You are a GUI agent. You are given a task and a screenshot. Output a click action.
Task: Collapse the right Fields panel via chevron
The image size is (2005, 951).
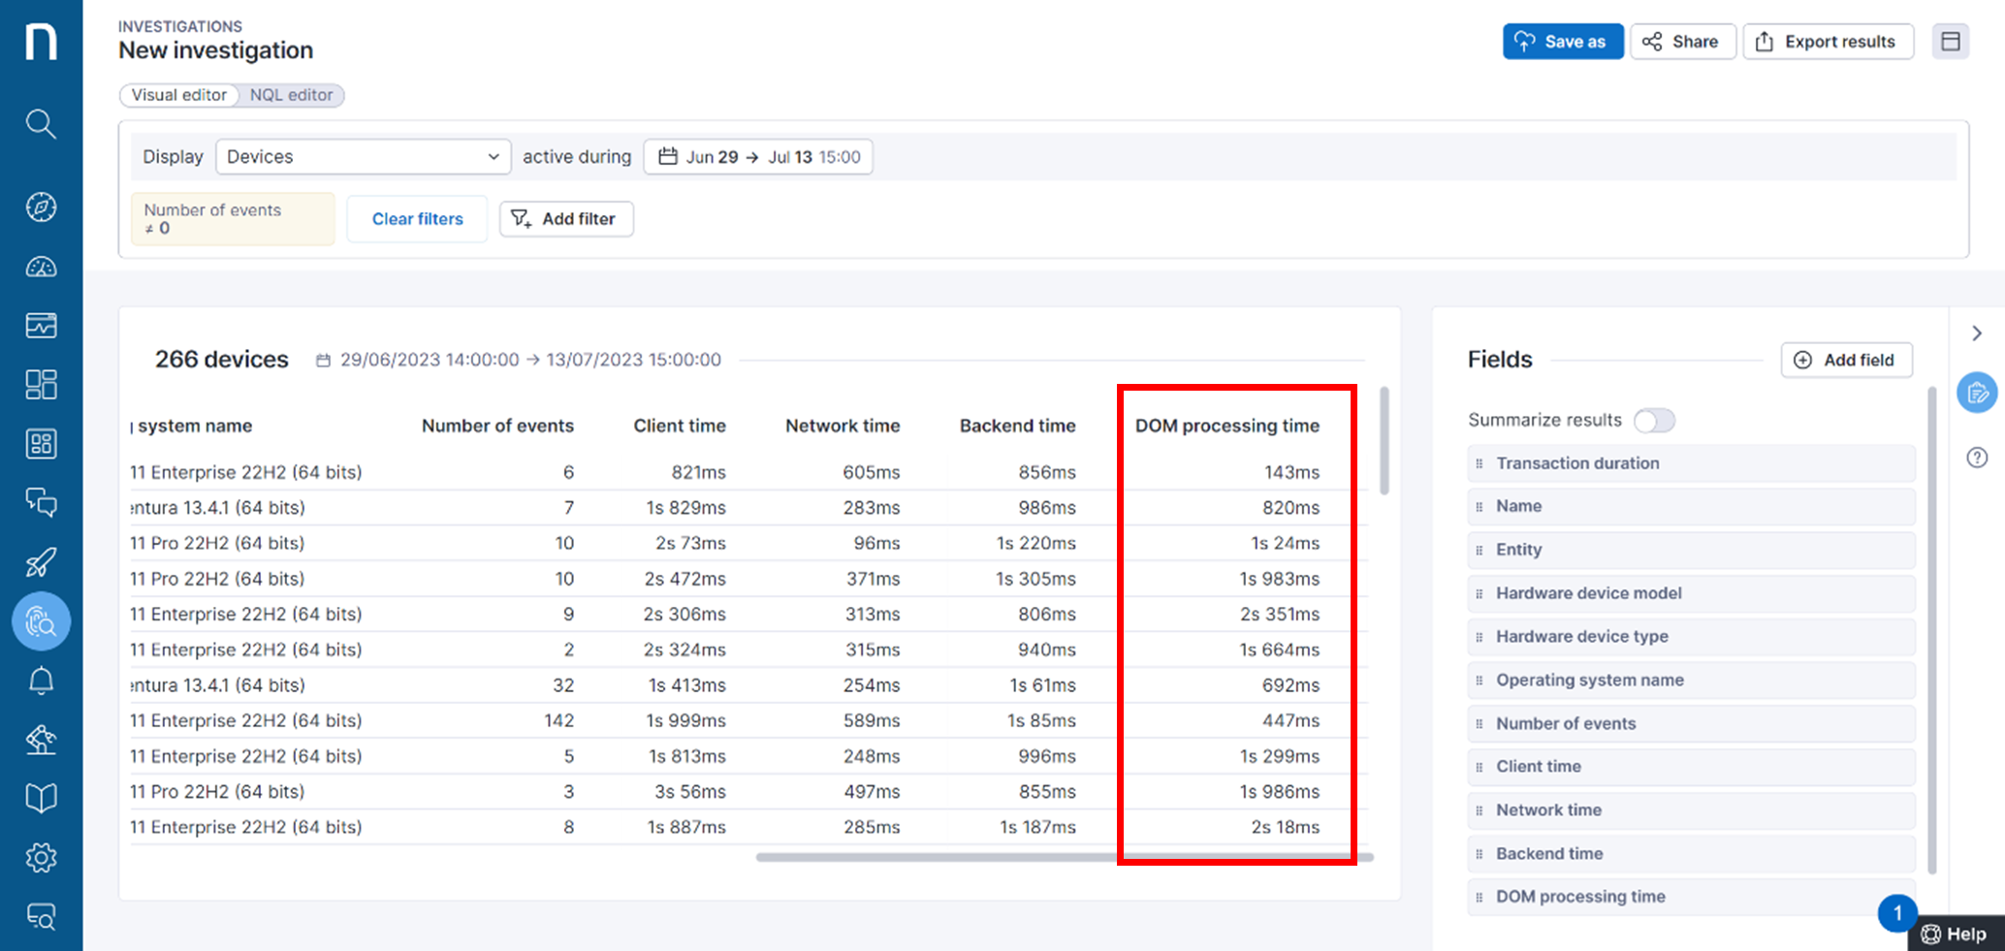(x=1977, y=333)
